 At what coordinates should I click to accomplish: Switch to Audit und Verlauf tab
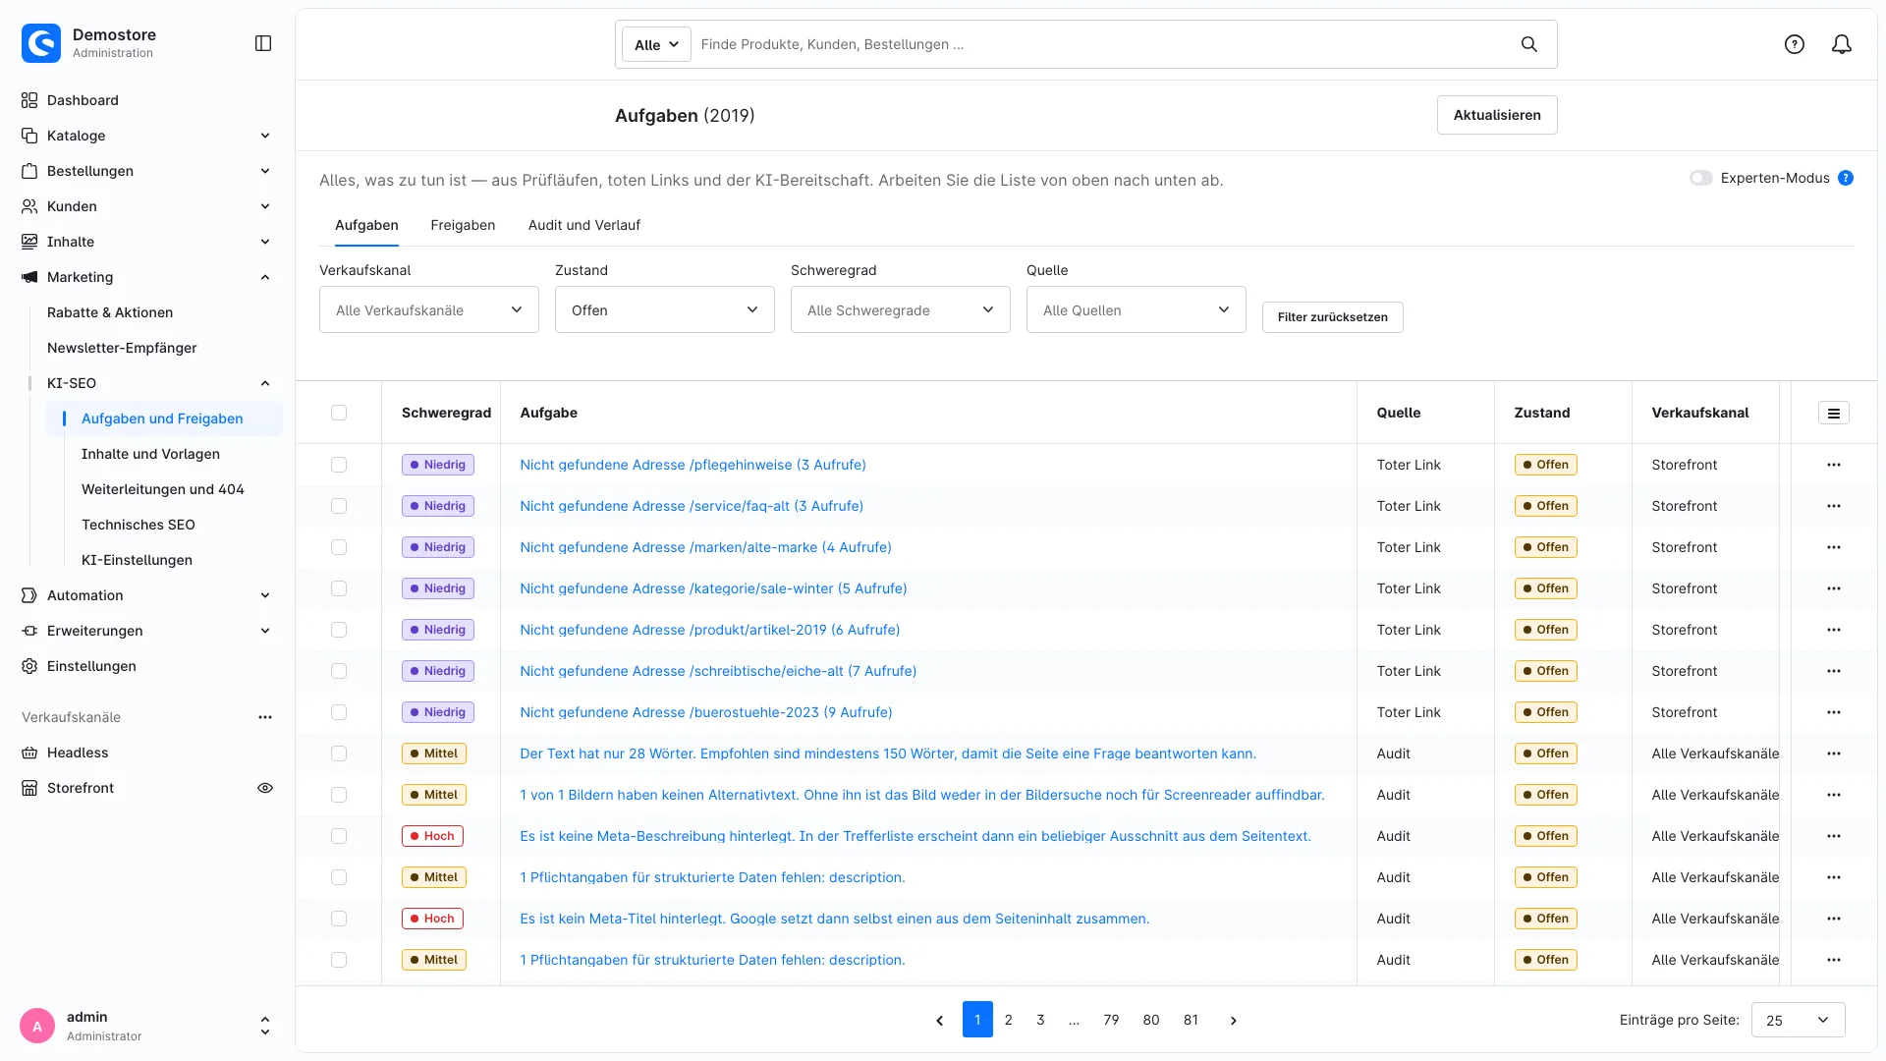tap(584, 225)
